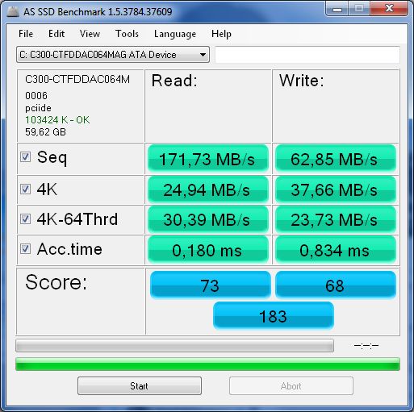Open the File menu
414x412 pixels.
(26, 34)
